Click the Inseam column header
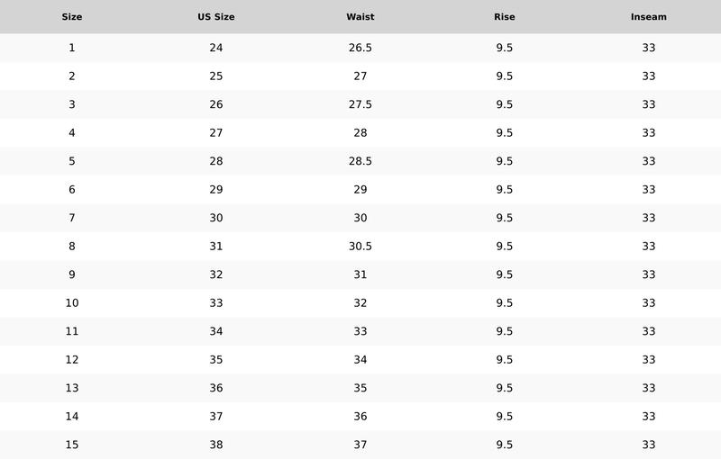This screenshot has width=721, height=459. click(x=649, y=17)
